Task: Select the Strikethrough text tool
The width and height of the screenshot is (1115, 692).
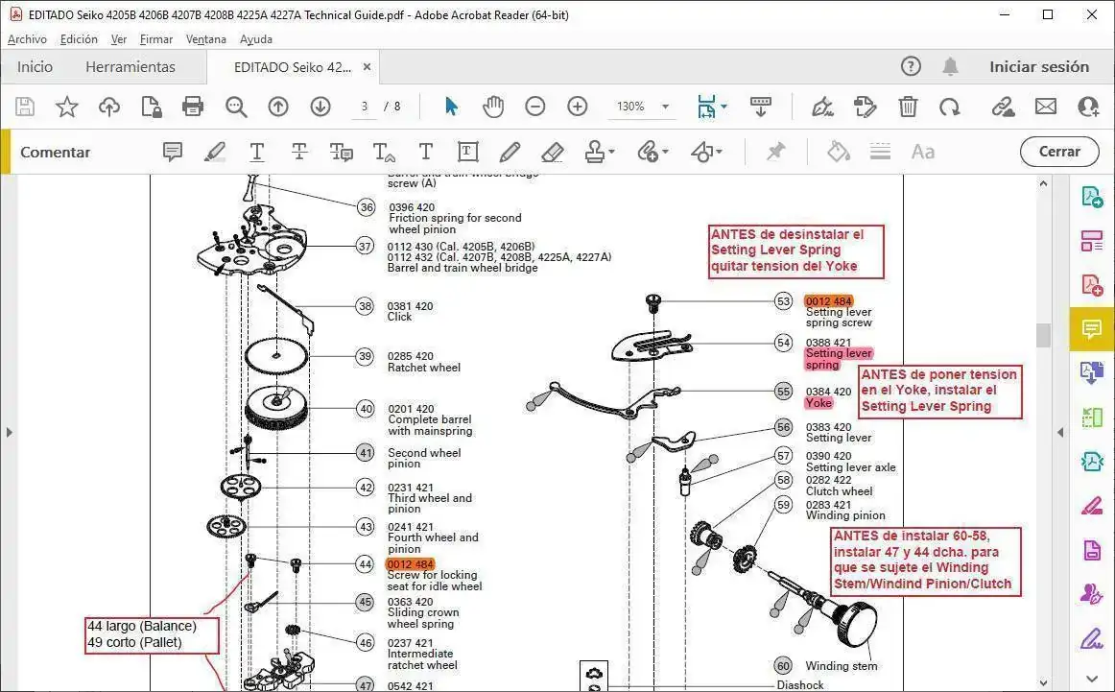Action: 299,152
